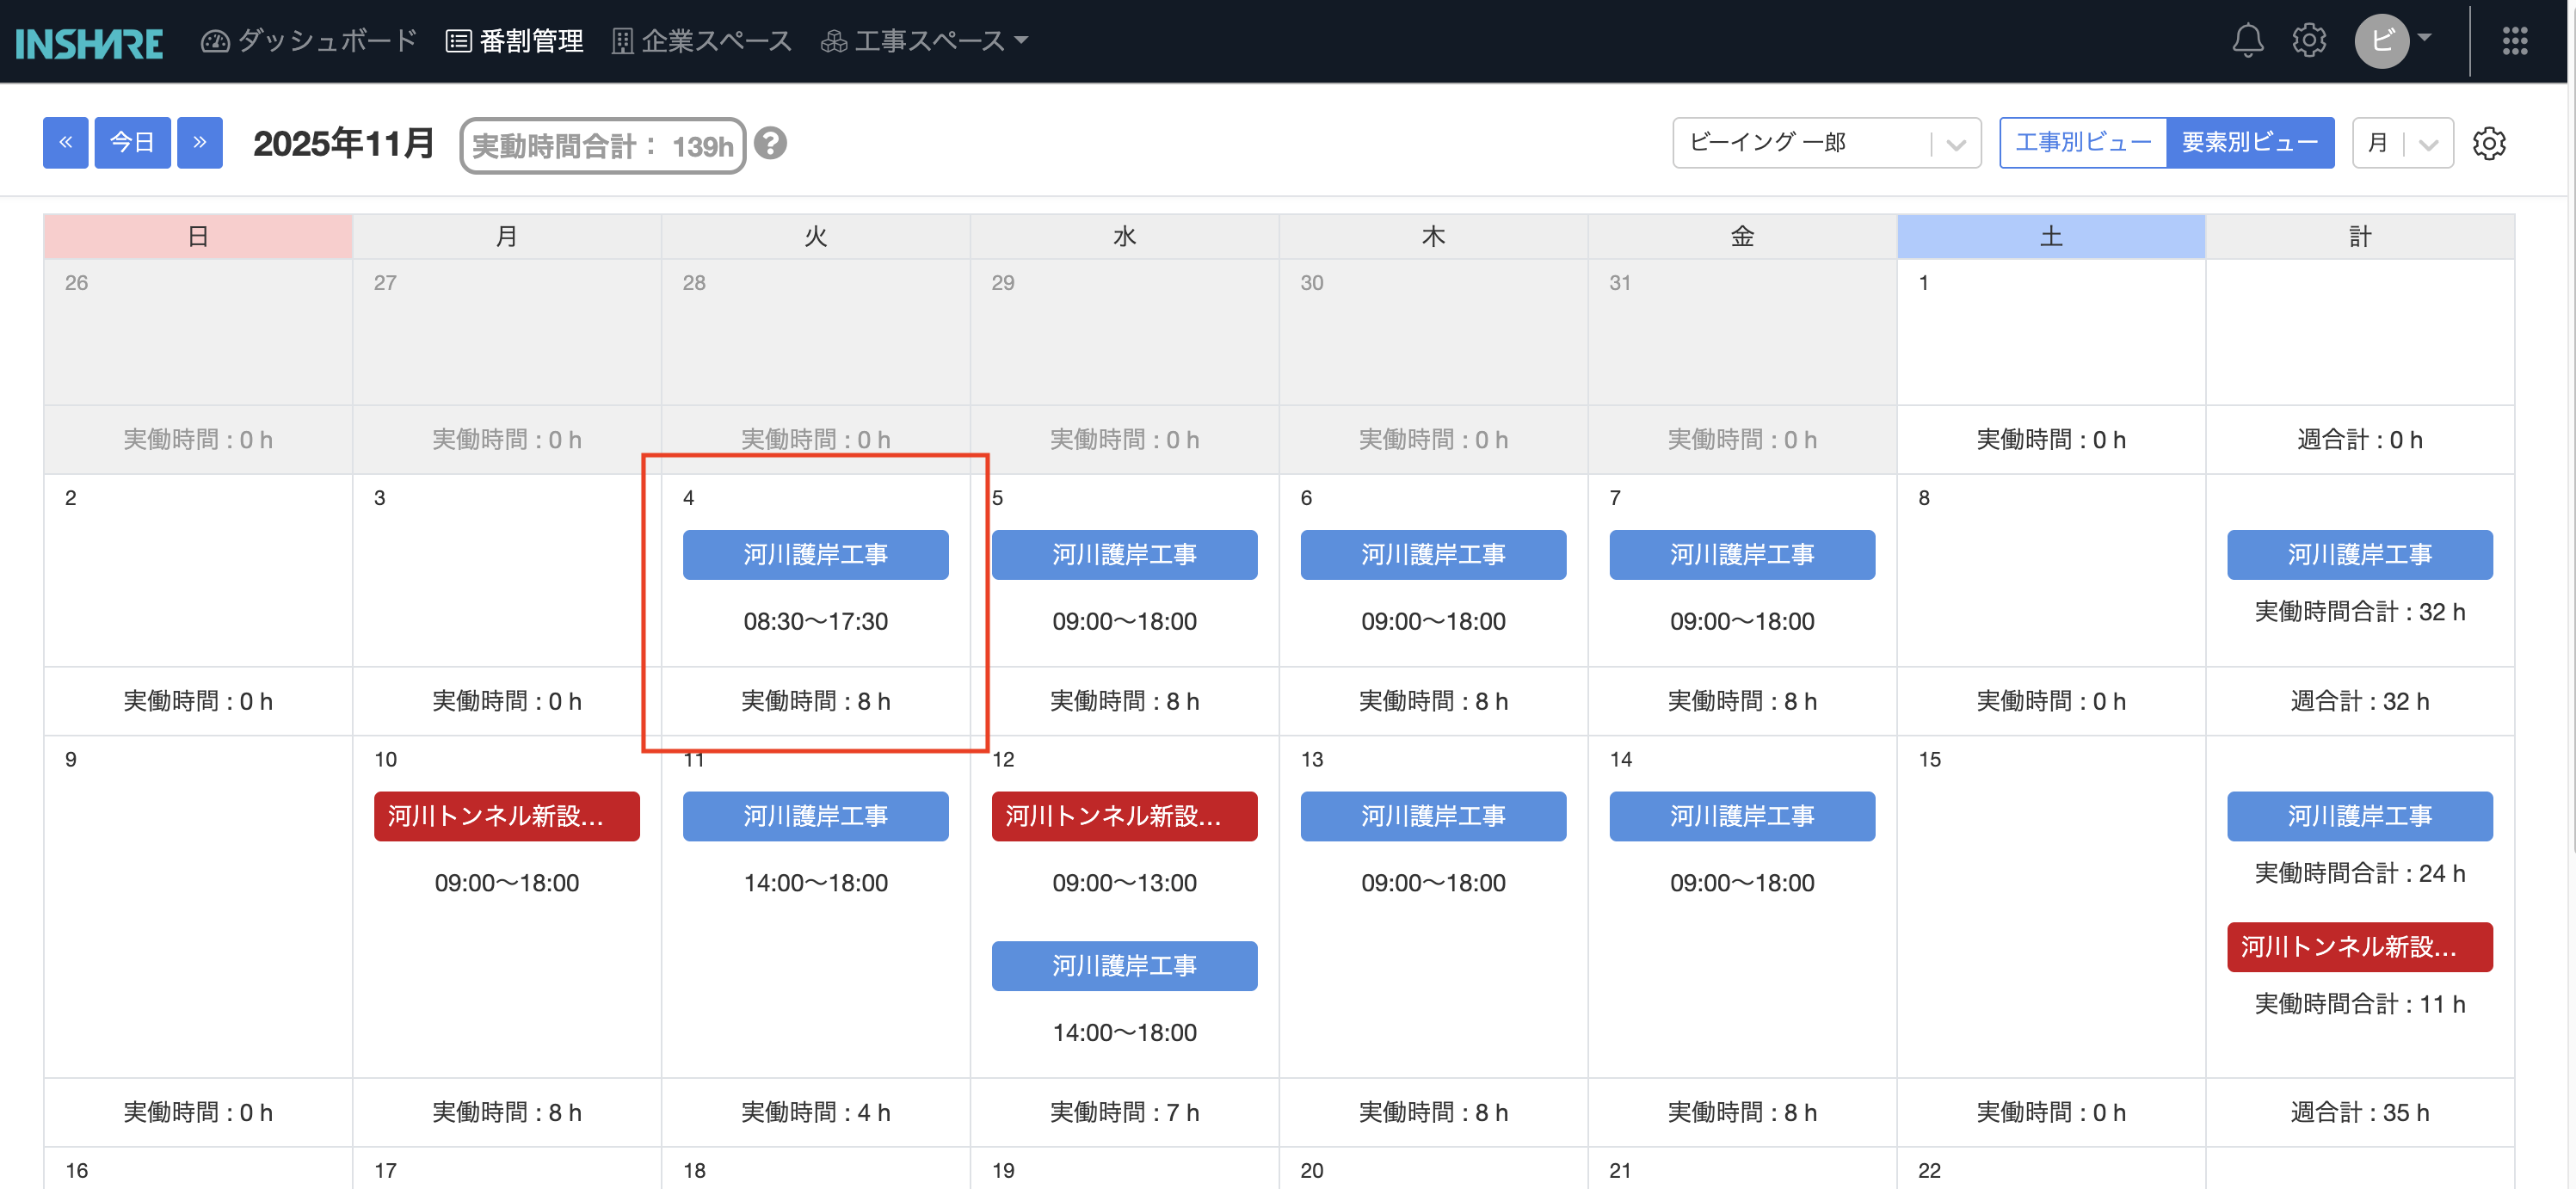Click the 14:00〜18:00 time on November 11
This screenshot has height=1189, width=2576.
[x=816, y=884]
